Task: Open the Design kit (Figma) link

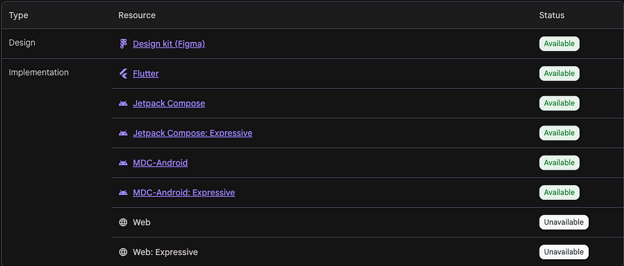Action: [x=169, y=44]
